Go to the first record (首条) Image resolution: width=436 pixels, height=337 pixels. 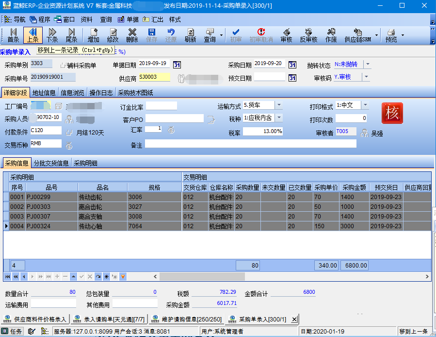[14, 35]
